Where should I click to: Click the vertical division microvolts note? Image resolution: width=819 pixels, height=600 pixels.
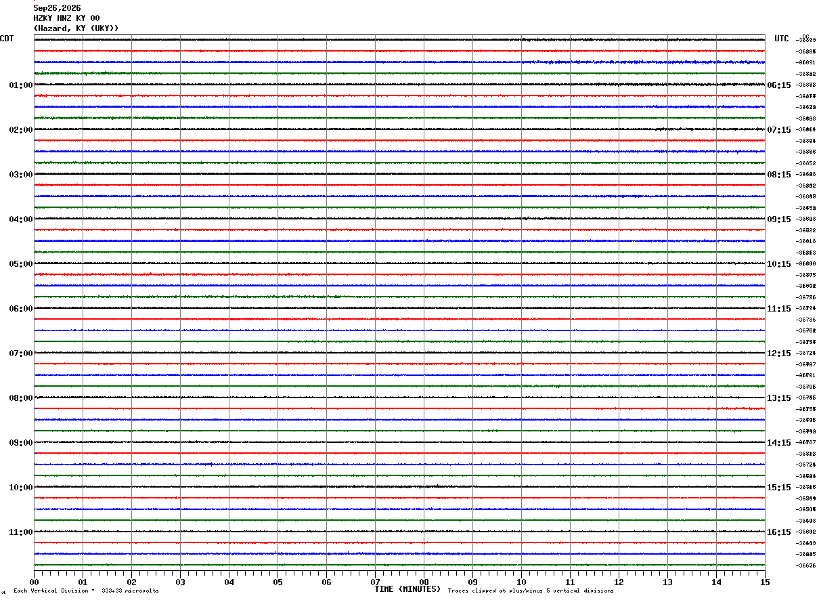[x=86, y=591]
